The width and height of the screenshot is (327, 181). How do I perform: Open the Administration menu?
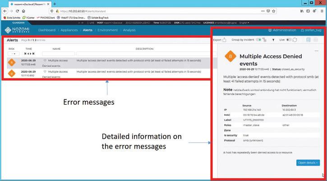282,30
